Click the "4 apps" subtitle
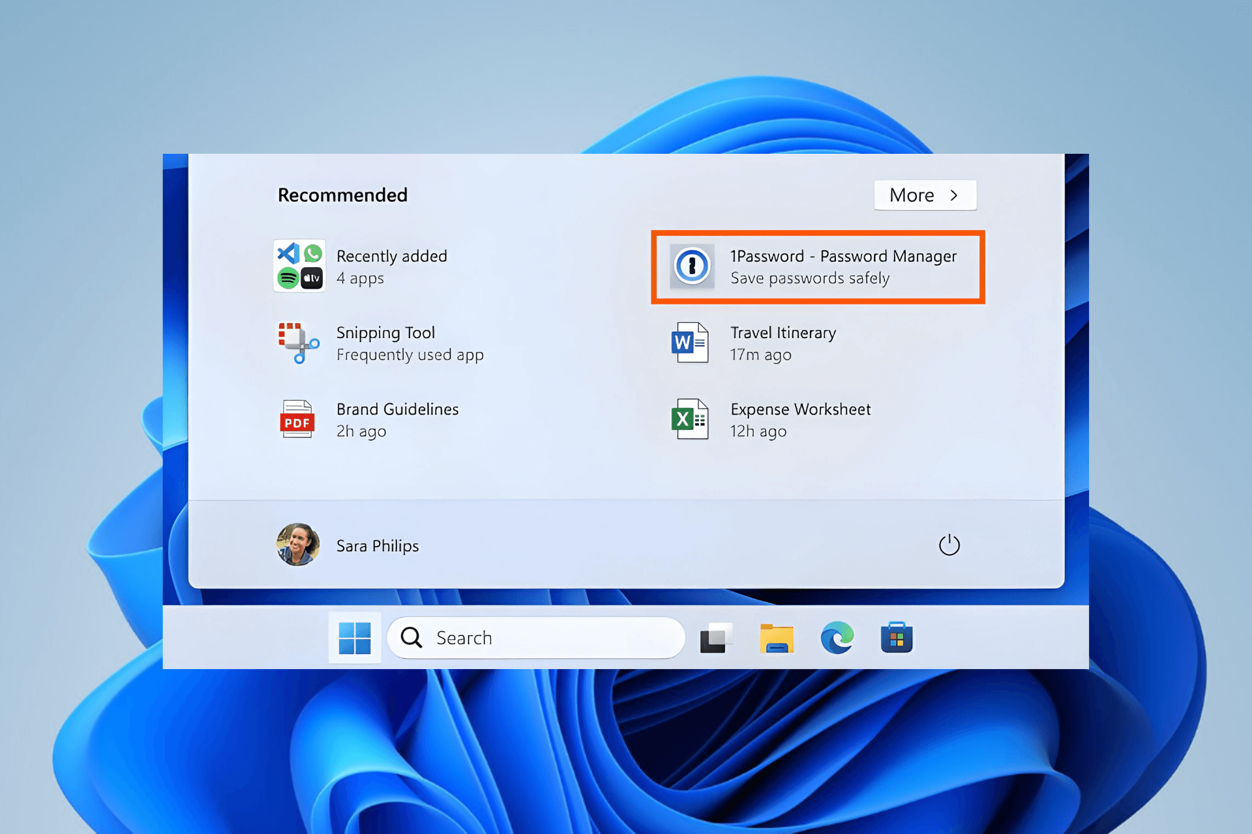The height and width of the screenshot is (834, 1252). click(x=360, y=279)
